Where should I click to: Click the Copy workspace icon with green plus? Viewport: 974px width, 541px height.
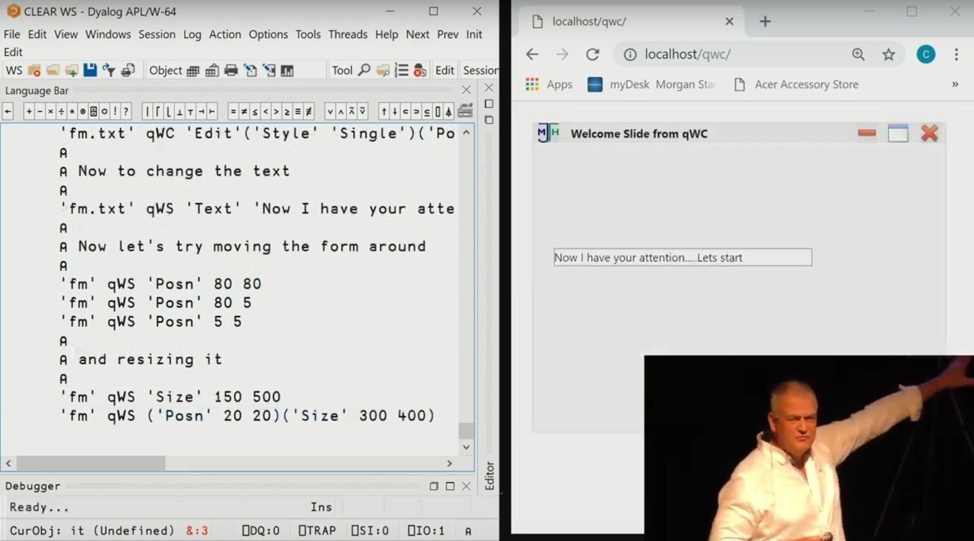pyautogui.click(x=71, y=70)
